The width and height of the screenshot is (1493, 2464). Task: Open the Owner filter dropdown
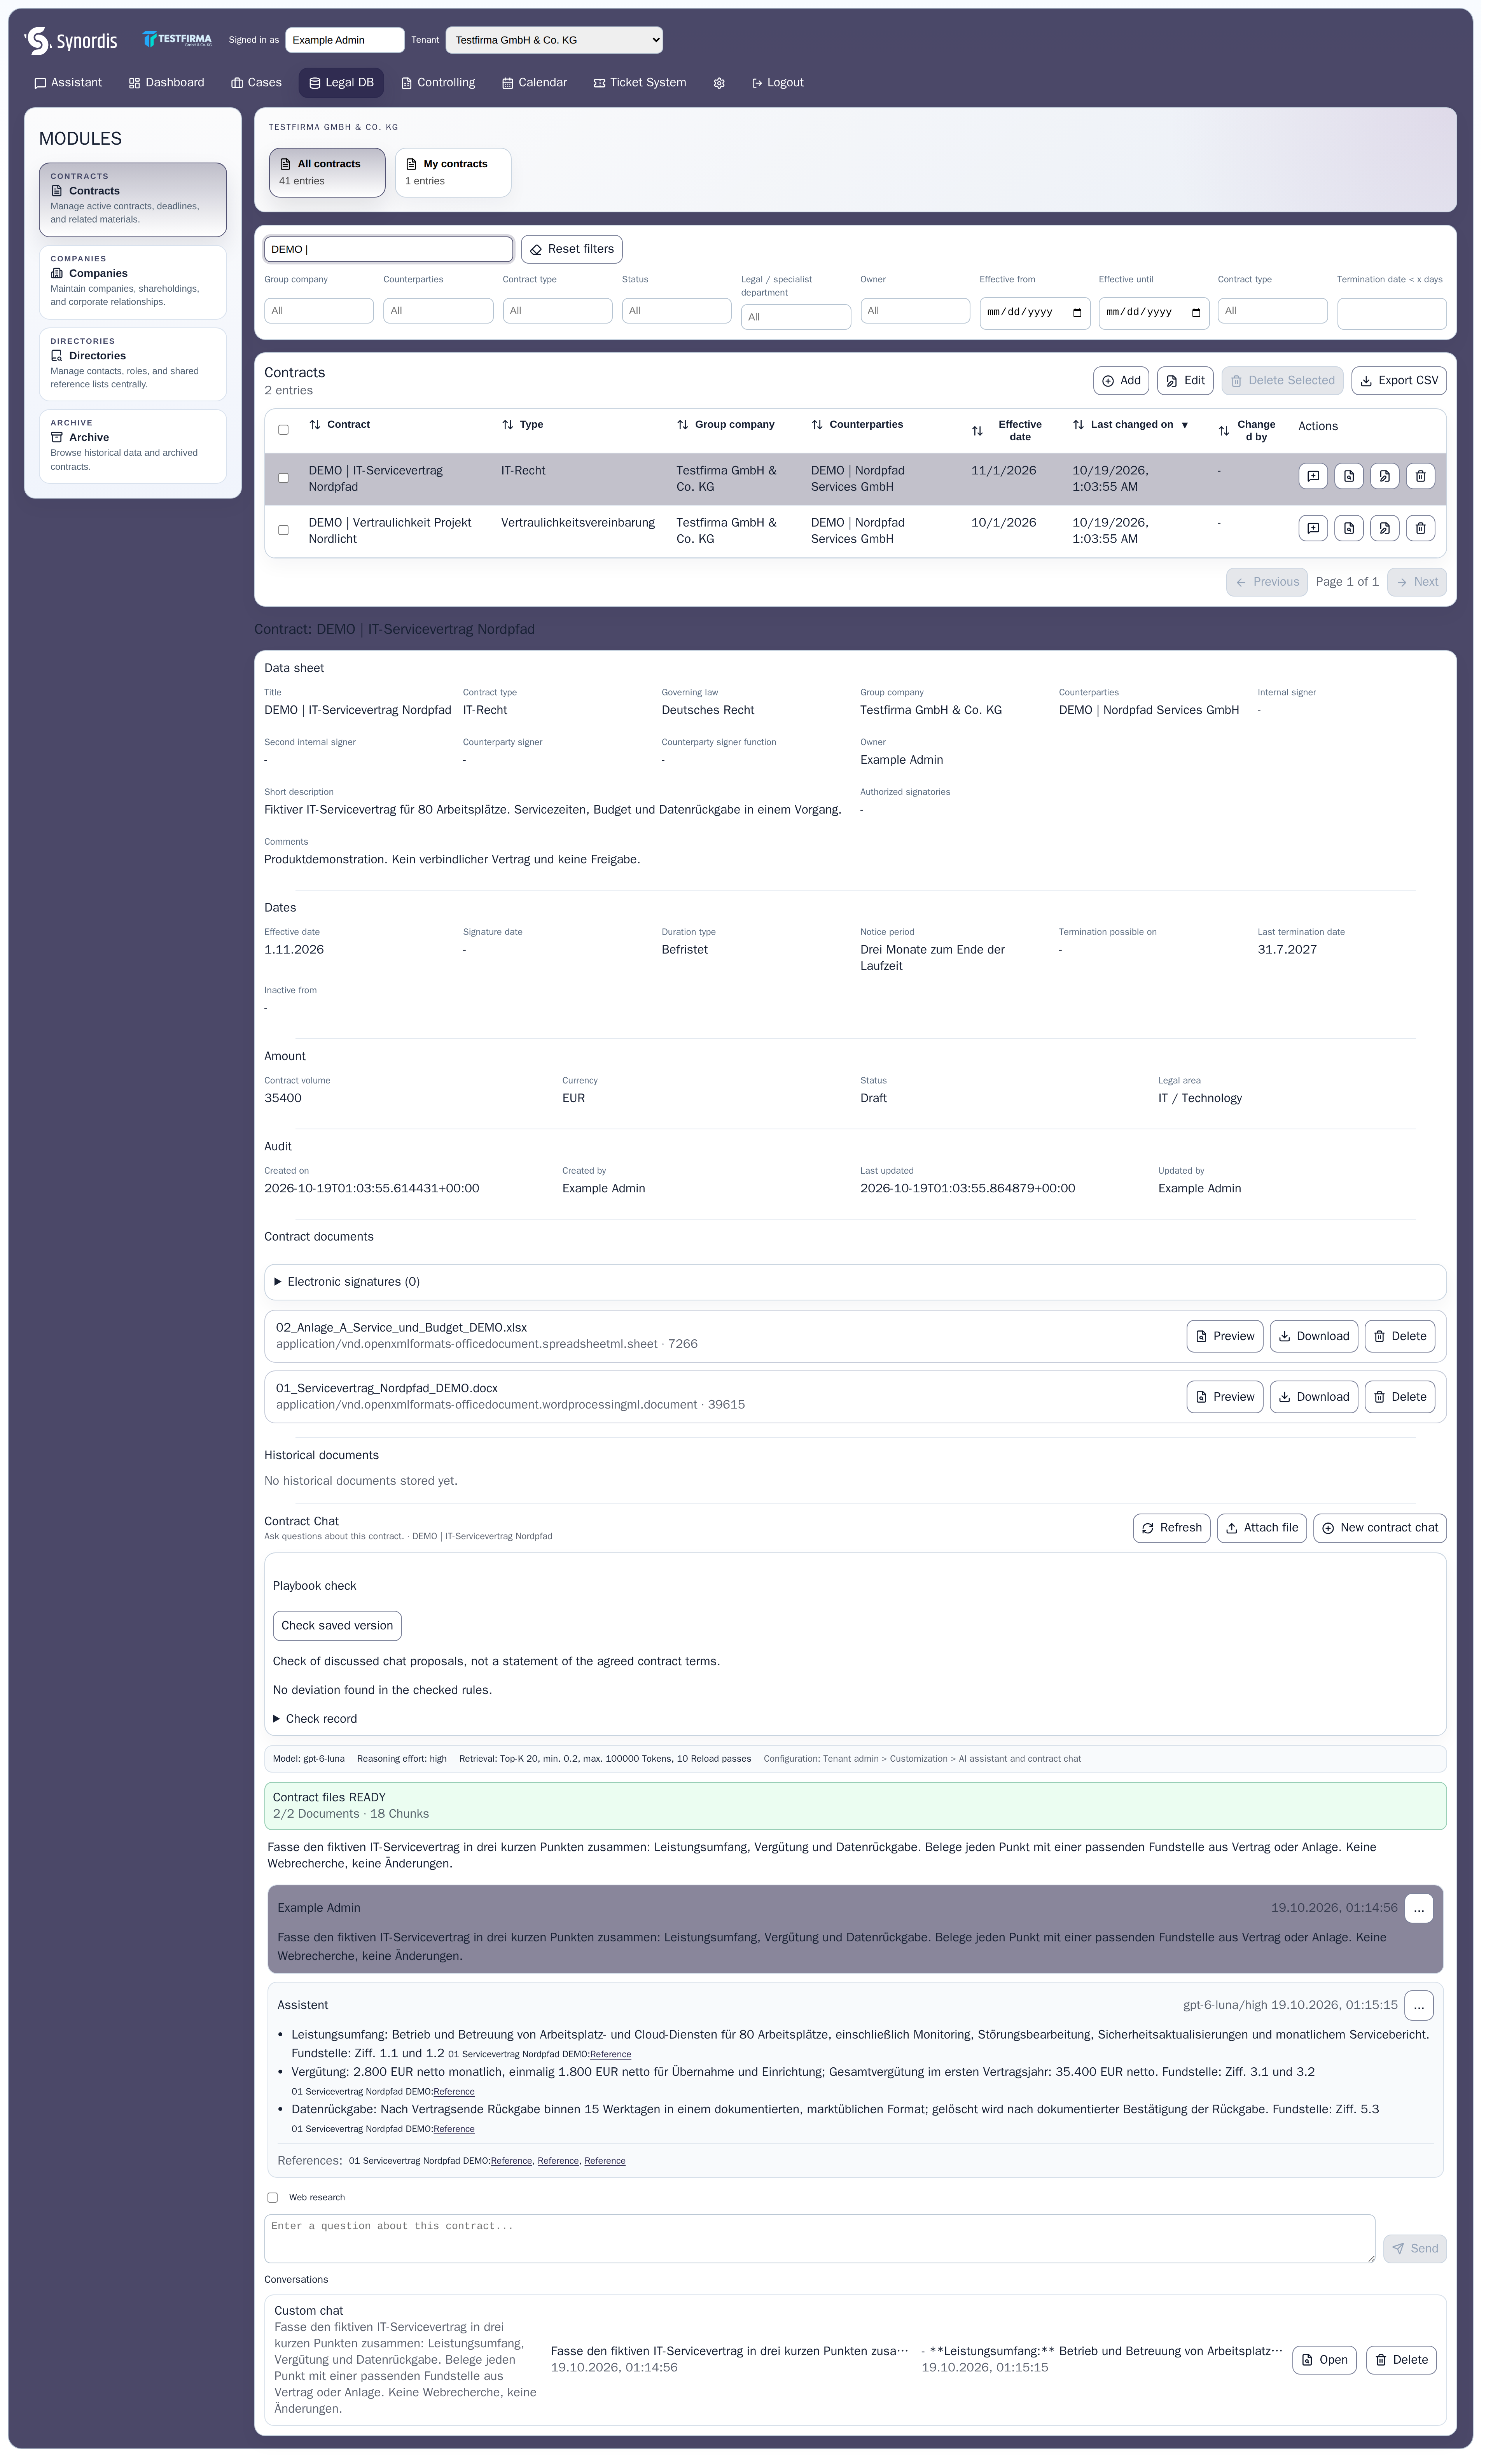coord(915,311)
